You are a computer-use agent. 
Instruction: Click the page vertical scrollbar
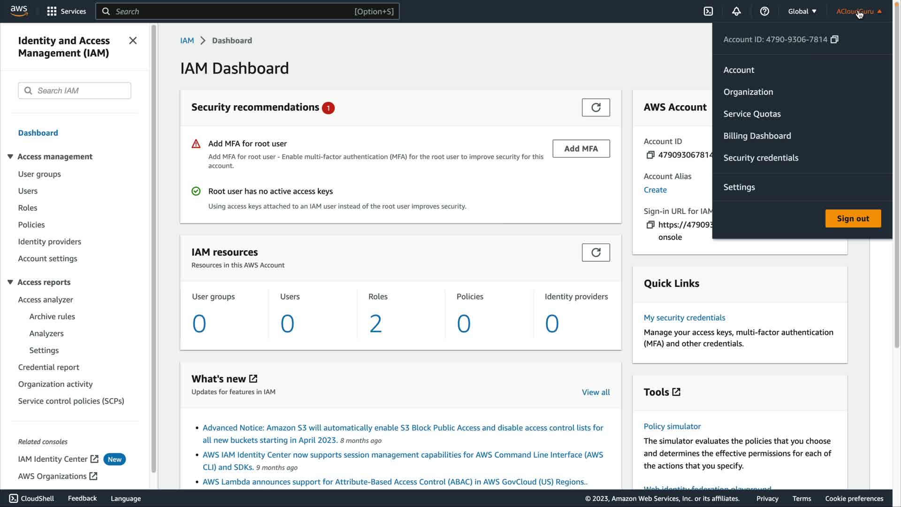[897, 188]
